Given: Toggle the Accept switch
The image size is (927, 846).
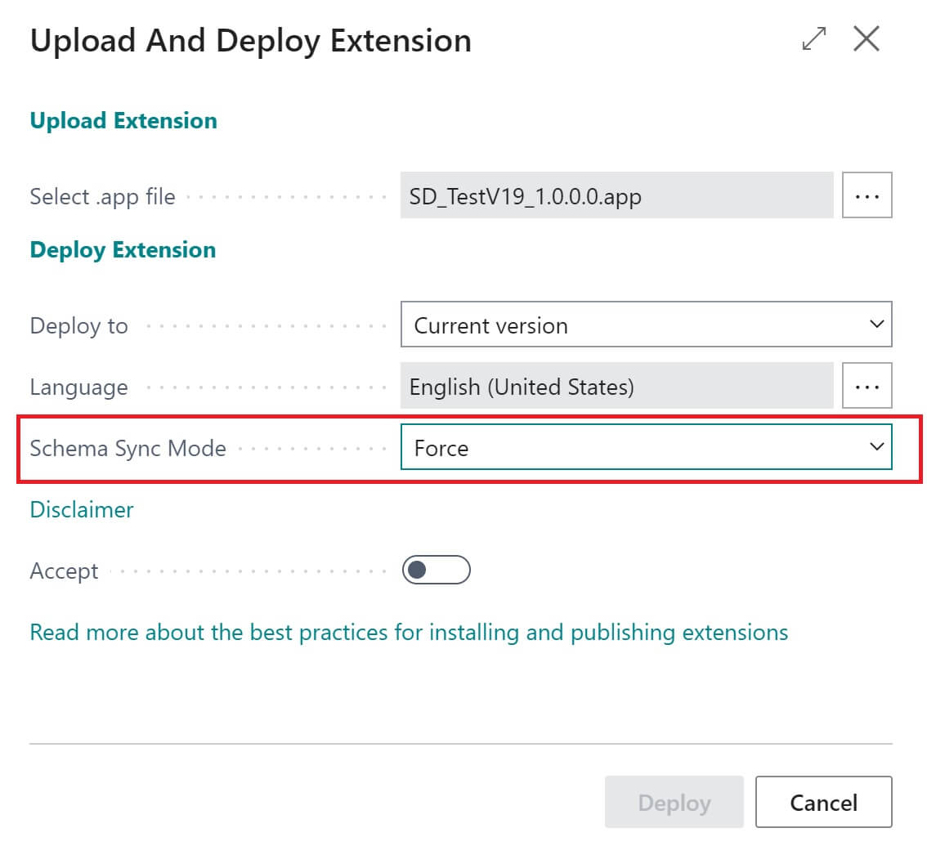Looking at the screenshot, I should (x=437, y=570).
